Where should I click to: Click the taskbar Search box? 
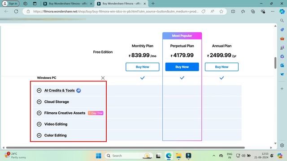click(129, 156)
